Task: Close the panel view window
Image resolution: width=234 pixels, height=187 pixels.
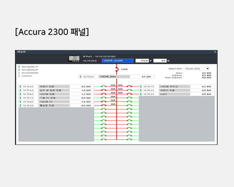Action: [x=215, y=52]
